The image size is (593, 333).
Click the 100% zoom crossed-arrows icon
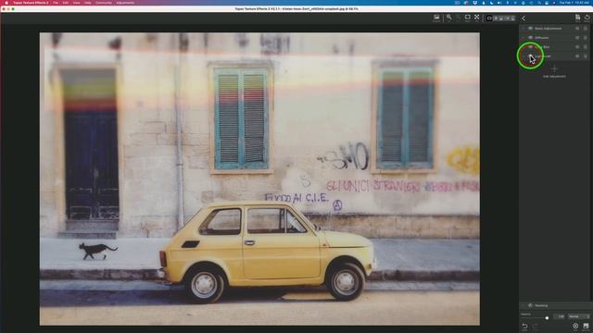tap(477, 18)
